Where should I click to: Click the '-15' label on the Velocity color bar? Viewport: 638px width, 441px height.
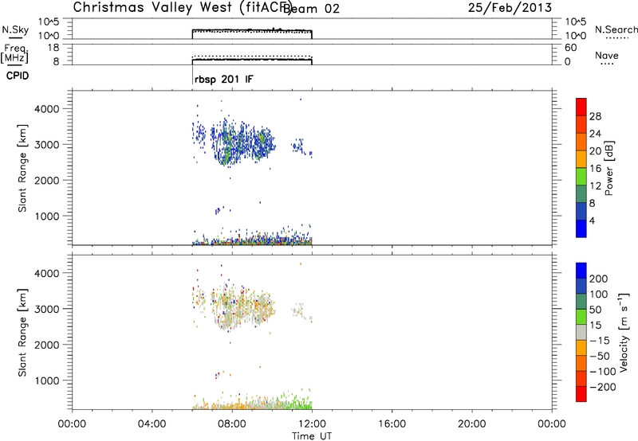click(x=600, y=341)
